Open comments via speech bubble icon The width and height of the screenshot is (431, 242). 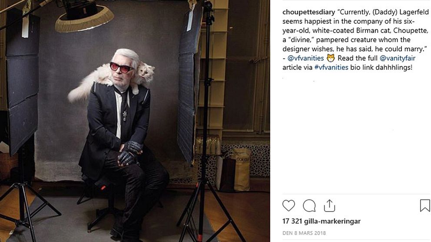coord(309,206)
